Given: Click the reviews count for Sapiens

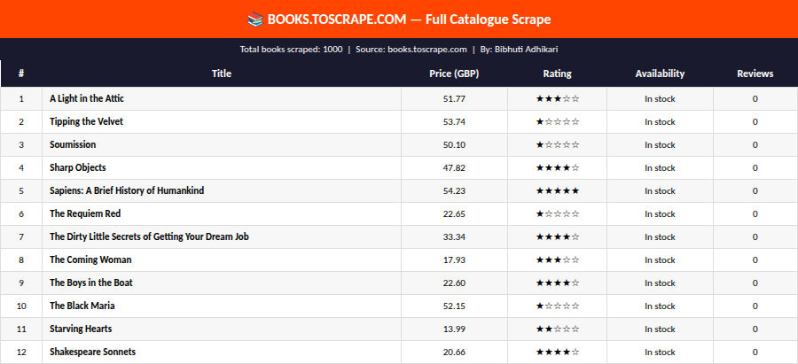Looking at the screenshot, I should pyautogui.click(x=755, y=190).
